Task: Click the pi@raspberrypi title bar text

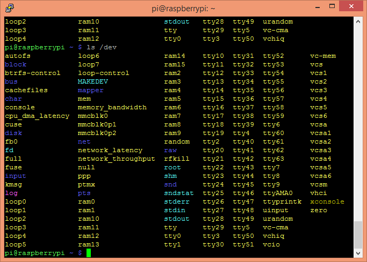Action: click(183, 9)
